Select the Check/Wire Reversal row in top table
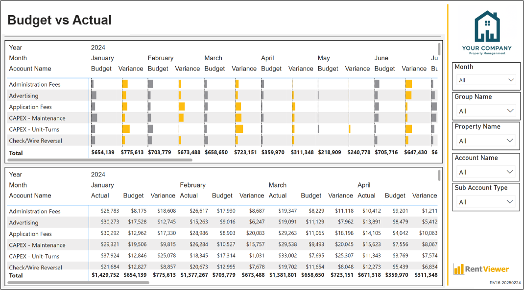524x290 pixels. click(222, 141)
